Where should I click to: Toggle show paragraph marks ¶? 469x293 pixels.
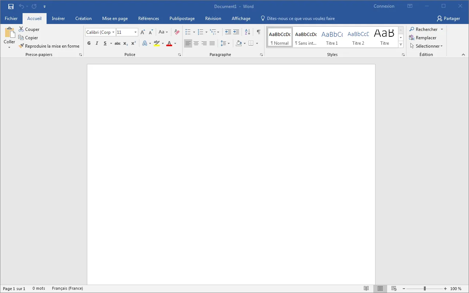(258, 32)
